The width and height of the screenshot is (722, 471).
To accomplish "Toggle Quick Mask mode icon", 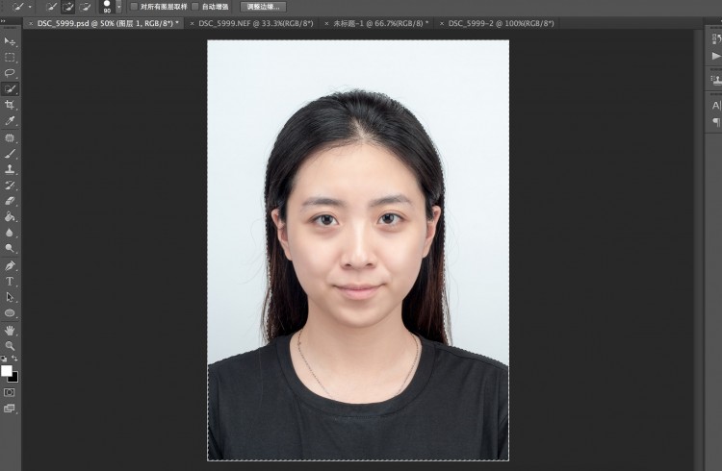I will click(10, 392).
